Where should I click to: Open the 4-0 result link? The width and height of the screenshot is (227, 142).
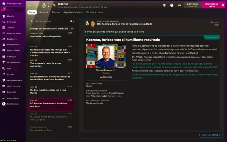pos(149,53)
